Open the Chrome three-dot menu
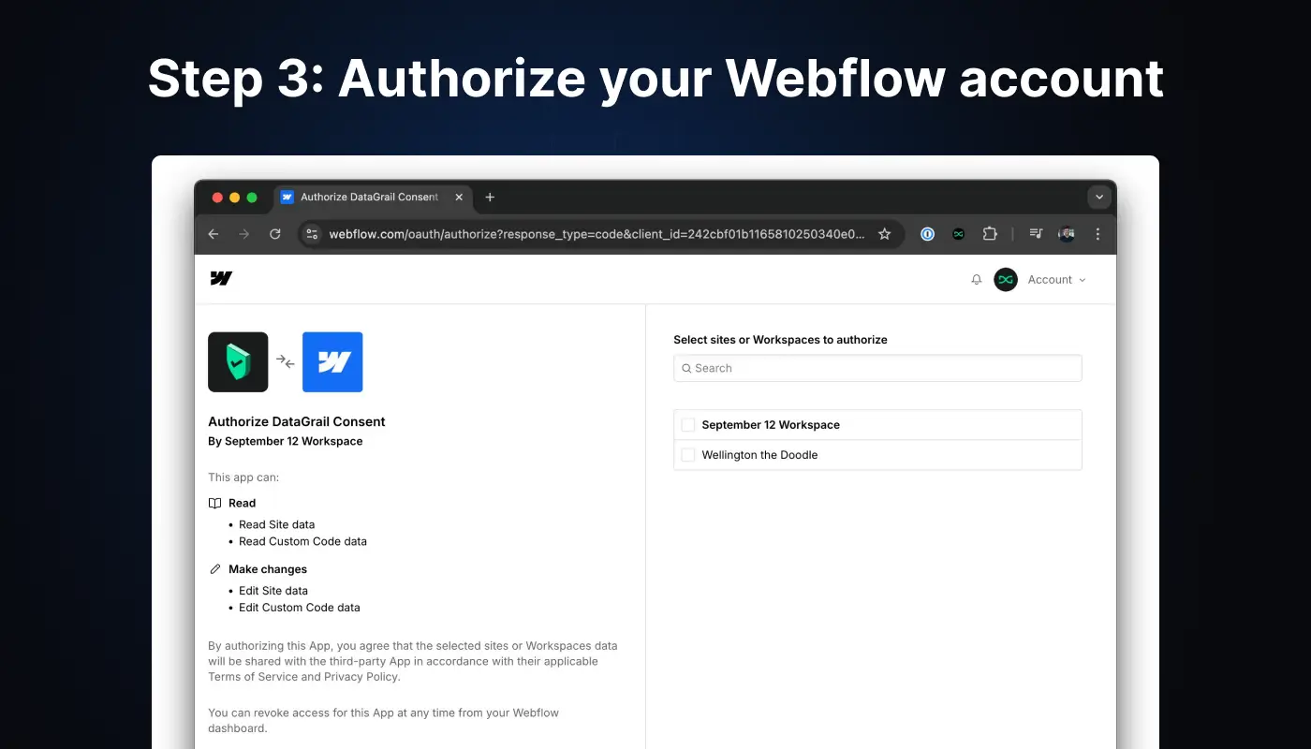The height and width of the screenshot is (749, 1311). pos(1097,234)
